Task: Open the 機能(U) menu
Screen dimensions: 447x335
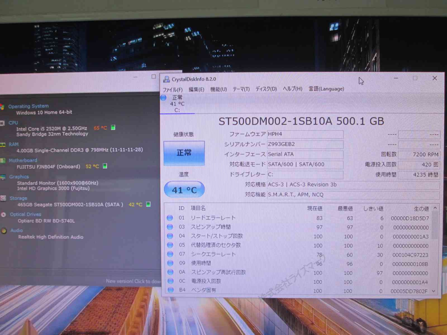Action: point(218,89)
